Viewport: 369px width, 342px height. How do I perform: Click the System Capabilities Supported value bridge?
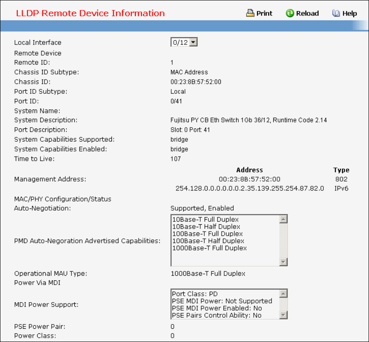click(179, 140)
